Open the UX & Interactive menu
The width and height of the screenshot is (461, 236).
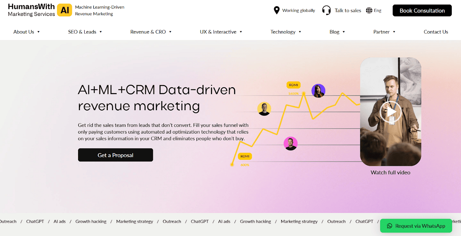coord(221,32)
